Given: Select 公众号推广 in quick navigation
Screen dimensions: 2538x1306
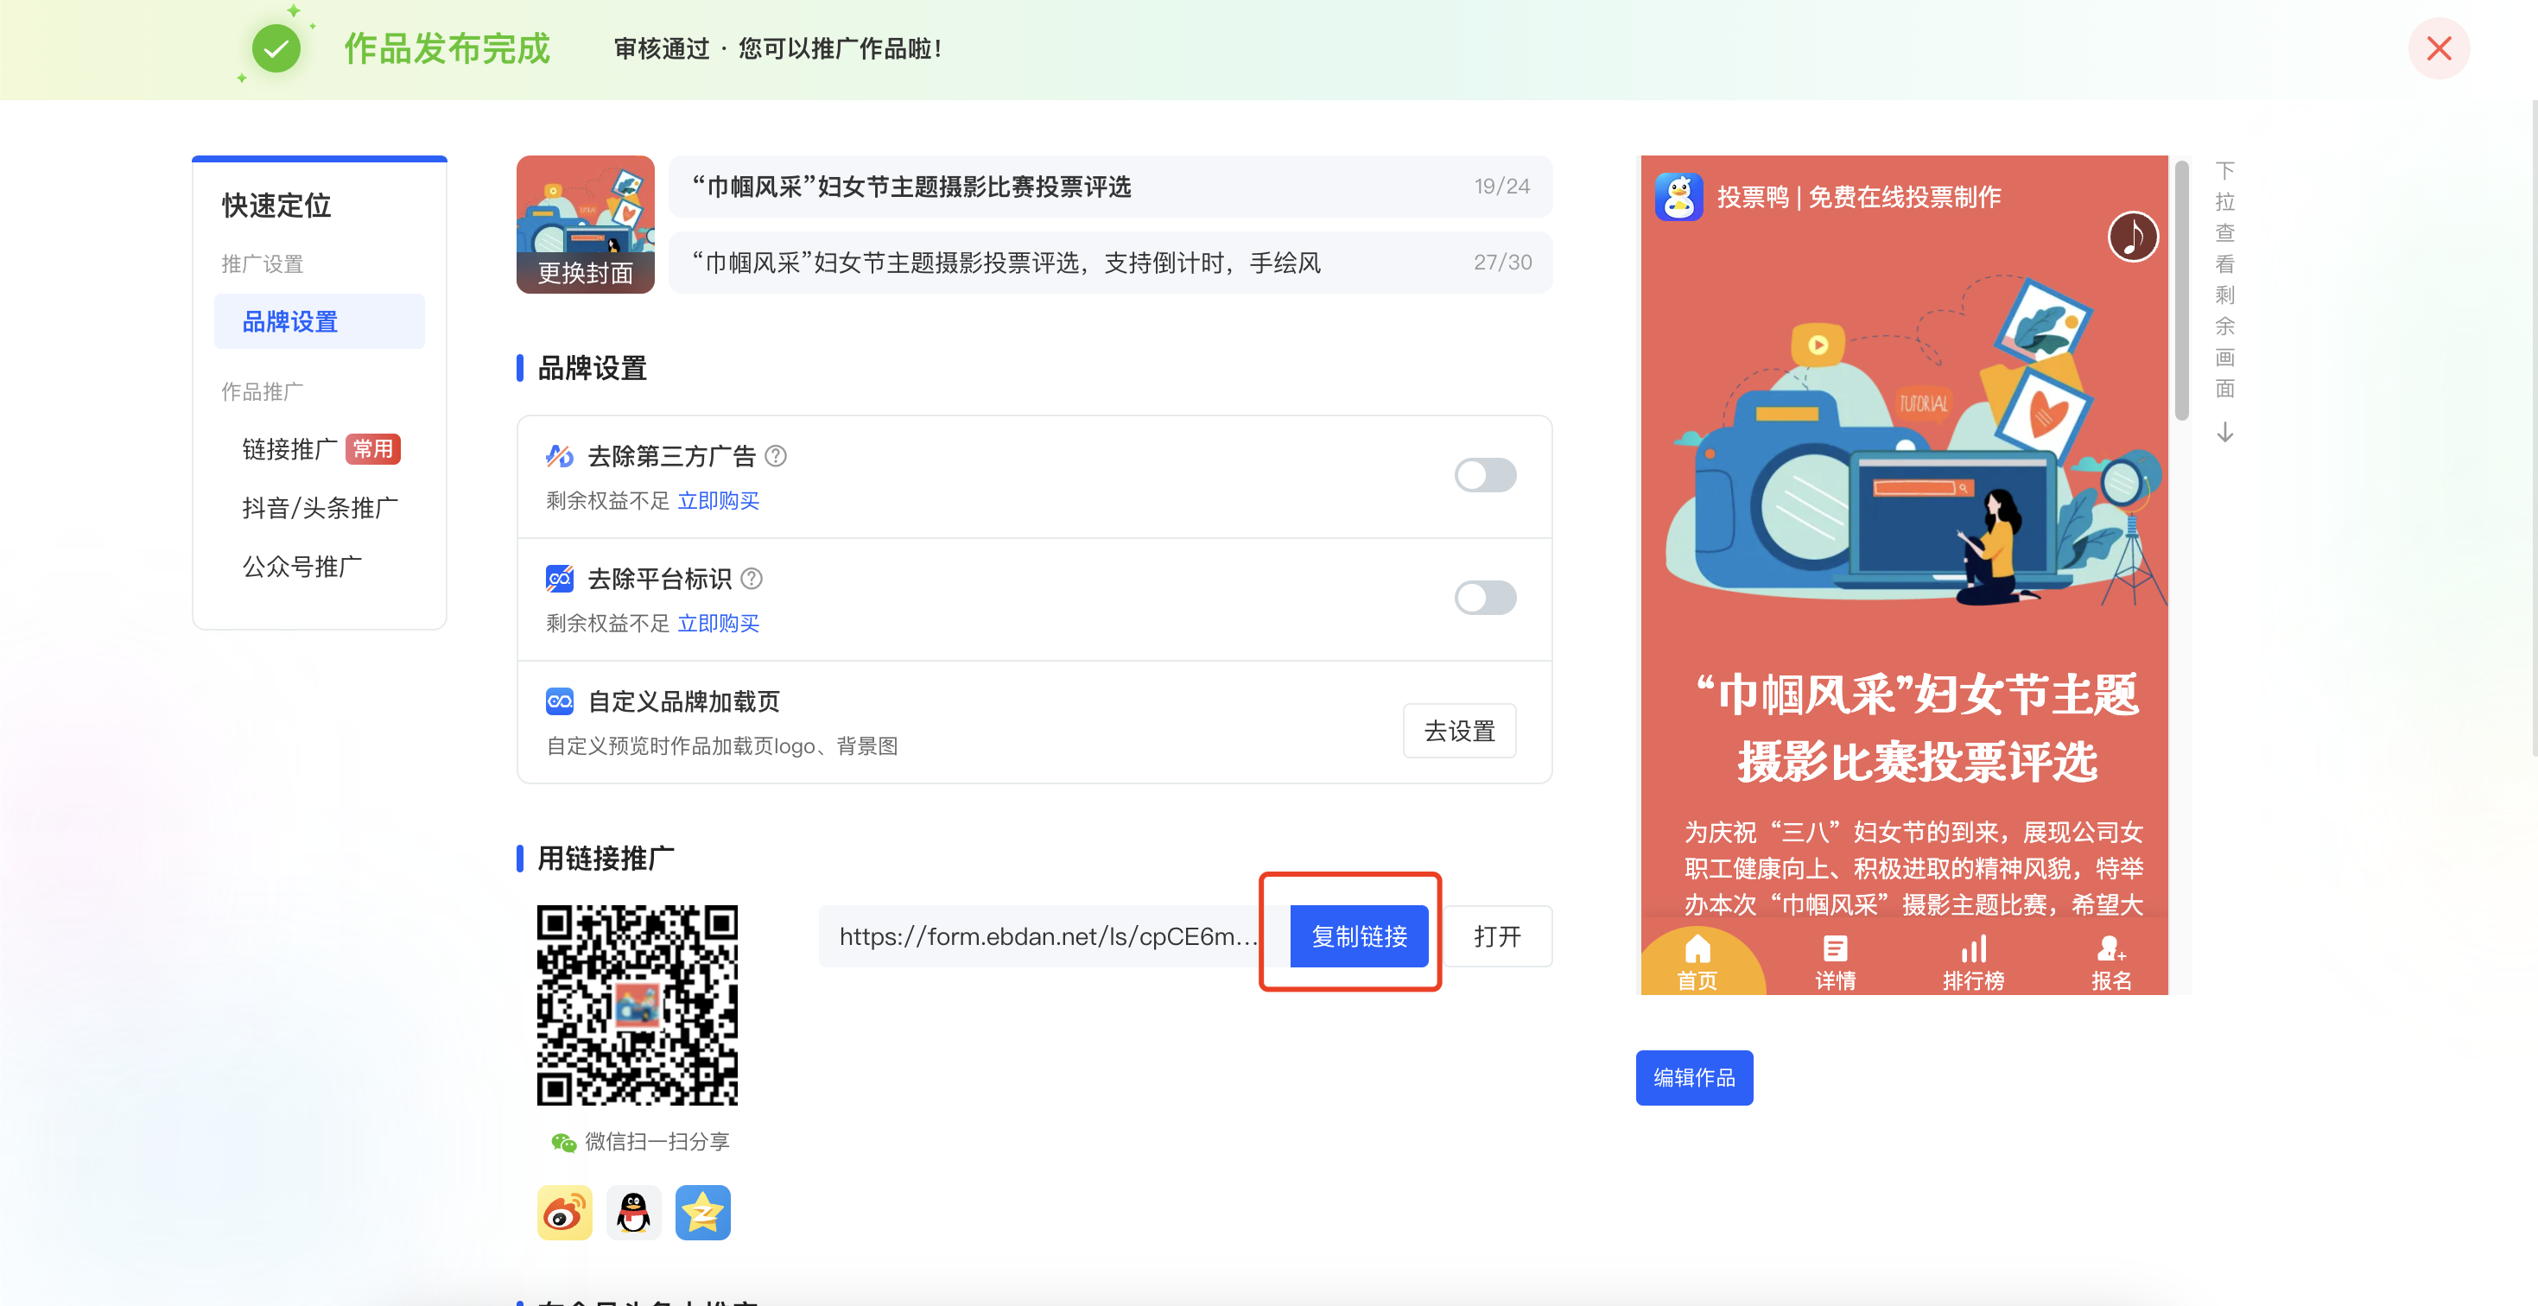Looking at the screenshot, I should [302, 567].
